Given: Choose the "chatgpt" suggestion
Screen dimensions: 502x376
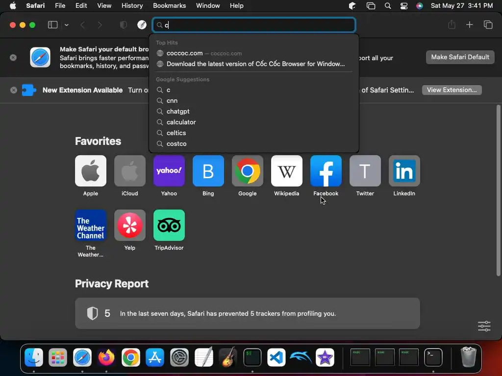Looking at the screenshot, I should coord(254,111).
